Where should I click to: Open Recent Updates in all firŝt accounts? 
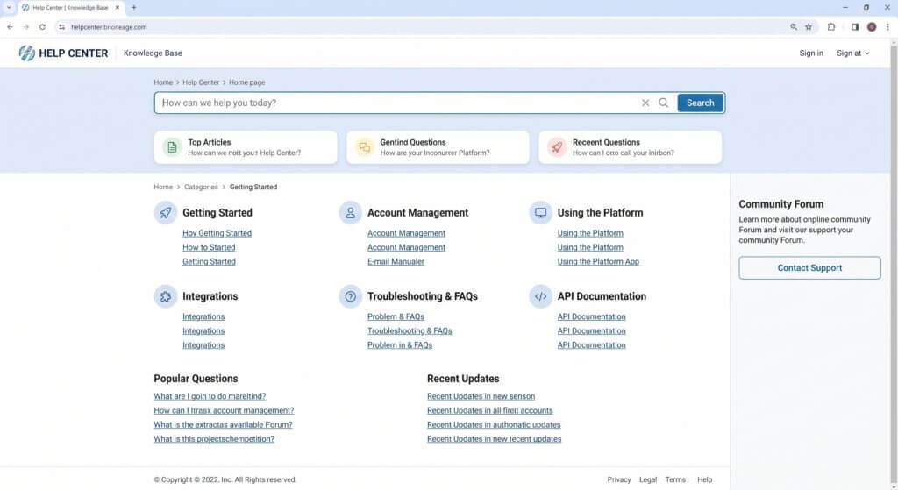coord(489,411)
